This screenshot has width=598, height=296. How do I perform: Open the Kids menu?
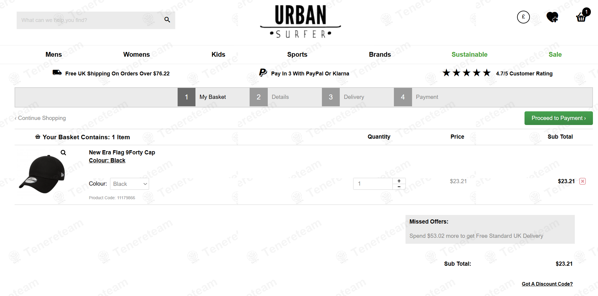tap(218, 55)
